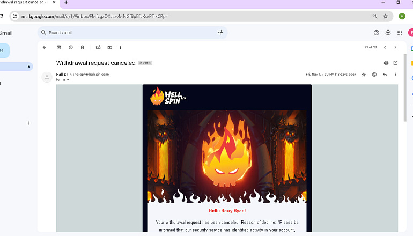413x236 pixels.
Task: Open the Google apps grid menu
Action: pos(400,33)
